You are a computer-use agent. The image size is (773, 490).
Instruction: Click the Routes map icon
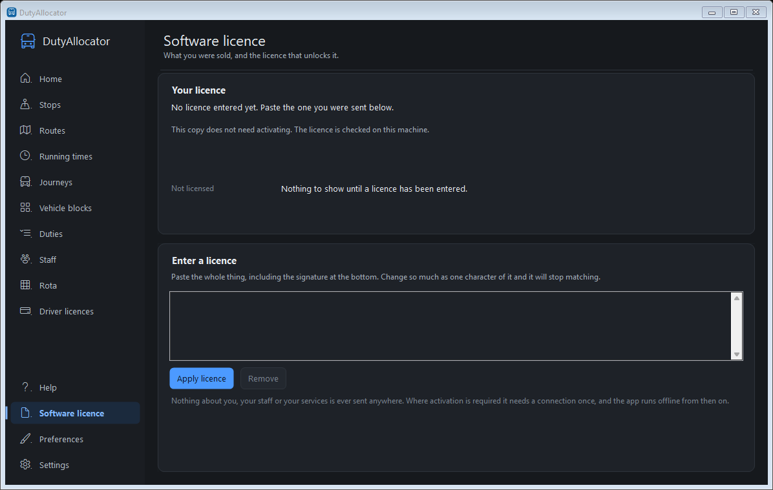click(26, 130)
